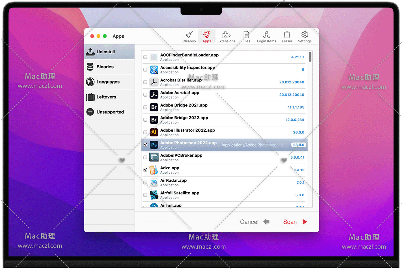Click the Cancel button

click(x=255, y=222)
